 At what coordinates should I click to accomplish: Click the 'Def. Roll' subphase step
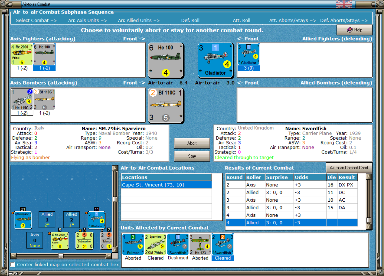[x=190, y=20]
